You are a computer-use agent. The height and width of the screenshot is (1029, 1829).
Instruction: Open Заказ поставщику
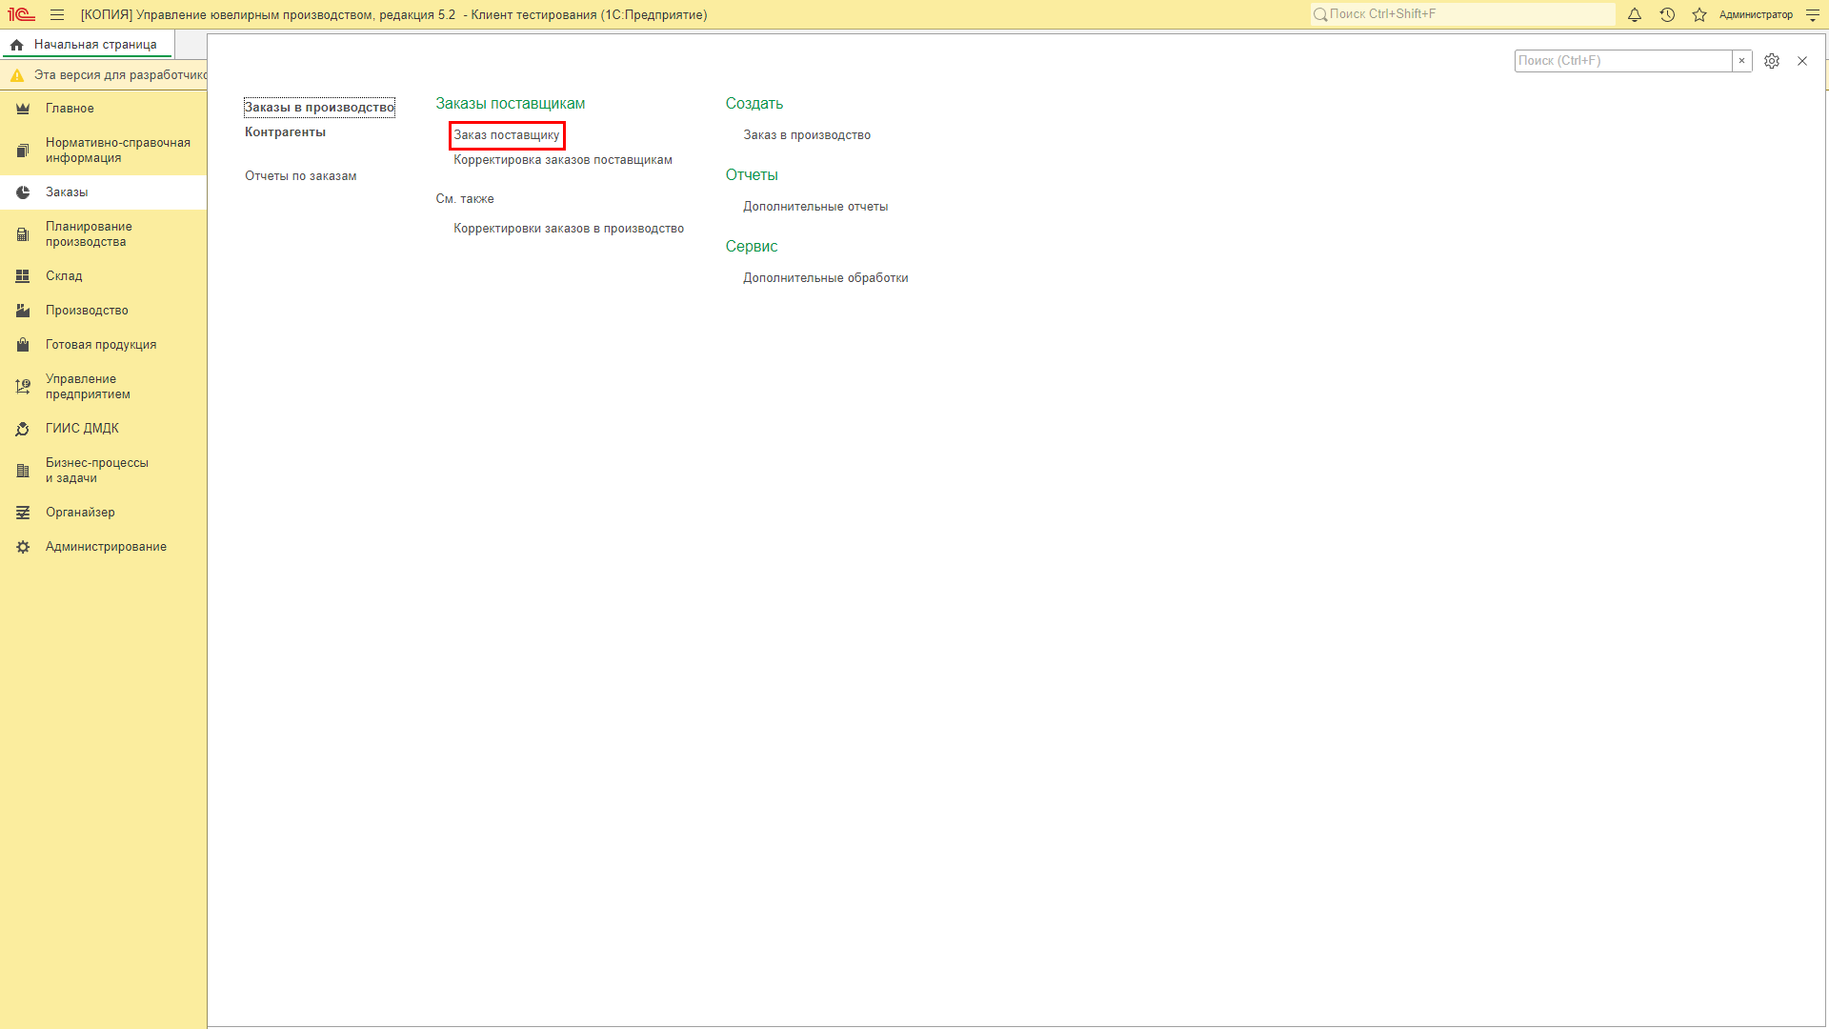click(507, 135)
